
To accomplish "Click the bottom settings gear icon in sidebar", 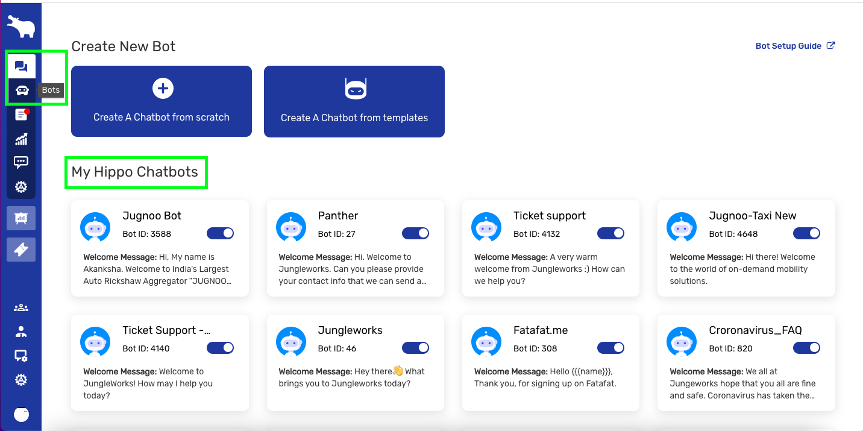I will [x=21, y=380].
